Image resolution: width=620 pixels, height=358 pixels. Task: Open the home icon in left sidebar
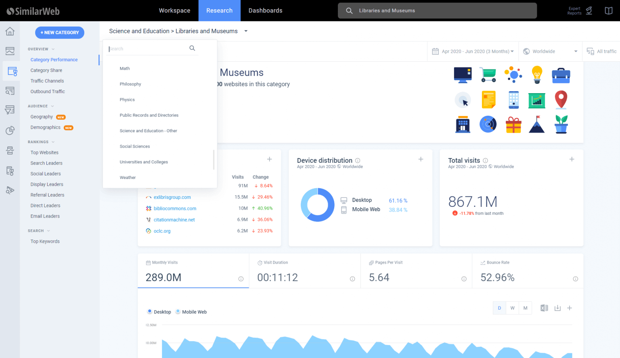point(10,31)
